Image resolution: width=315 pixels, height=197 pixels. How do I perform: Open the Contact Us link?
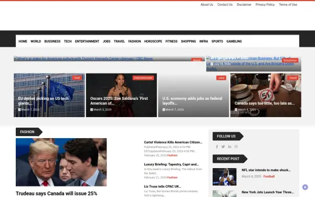[x=225, y=4]
